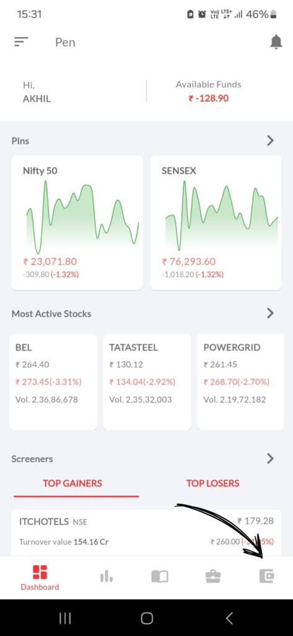Open the TATASTEEL stock card
Viewport: 293px width, 636px height.
146,382
